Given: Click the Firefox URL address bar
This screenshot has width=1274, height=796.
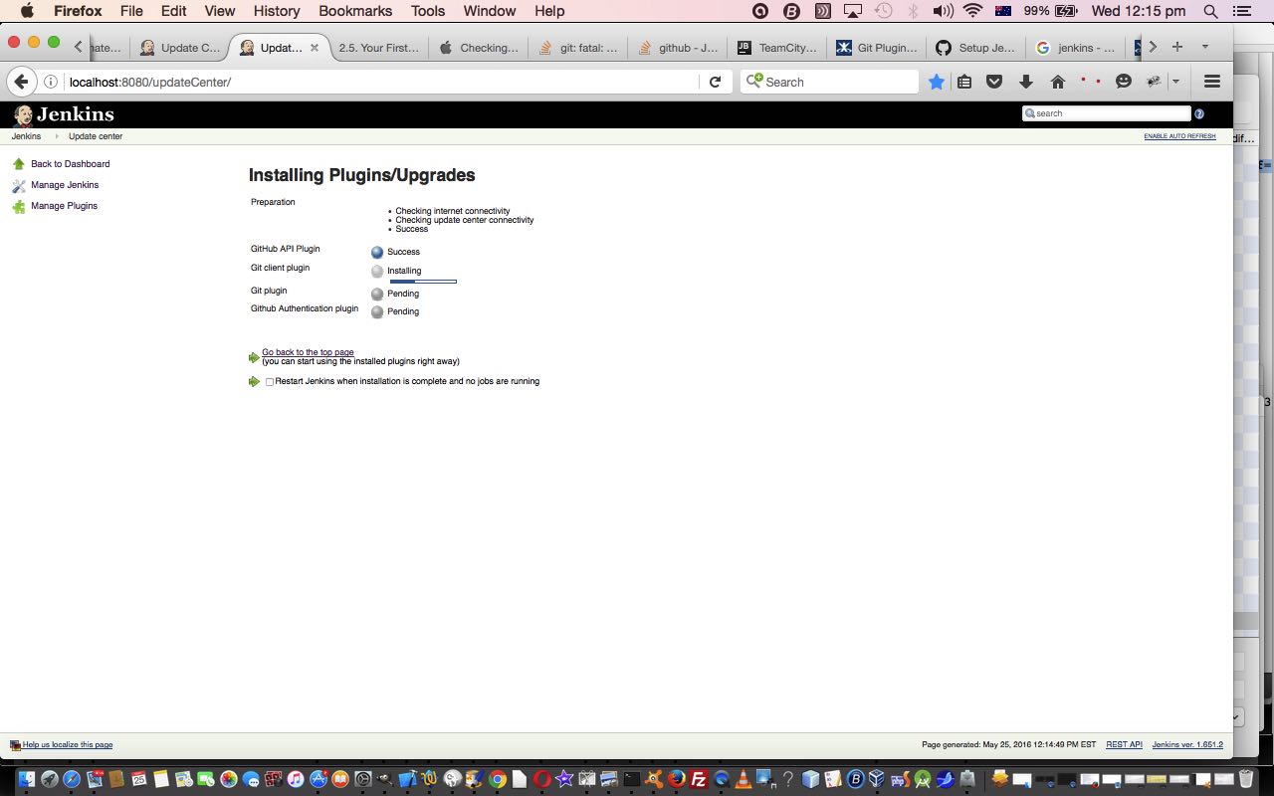Looking at the screenshot, I should click(382, 82).
